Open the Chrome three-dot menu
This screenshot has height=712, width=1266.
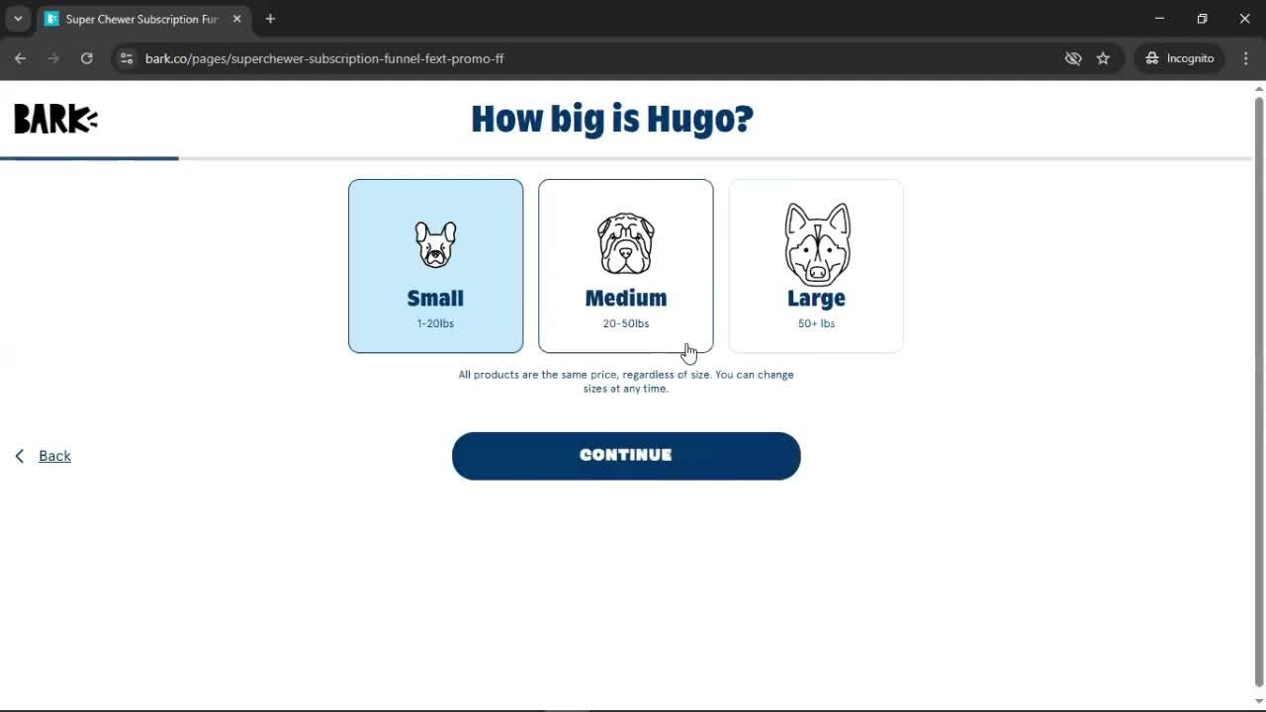(x=1246, y=58)
